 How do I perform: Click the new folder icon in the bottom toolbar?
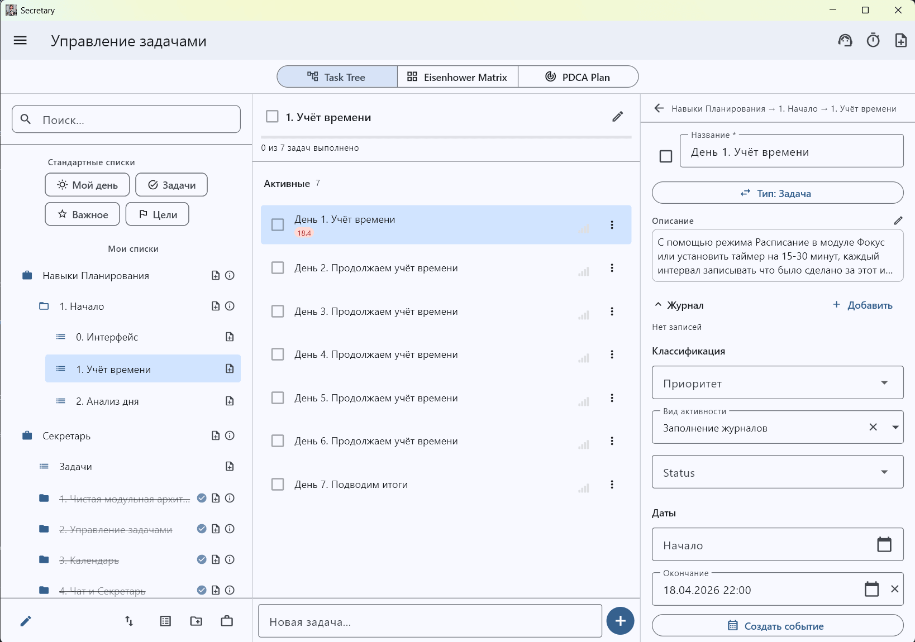(196, 621)
